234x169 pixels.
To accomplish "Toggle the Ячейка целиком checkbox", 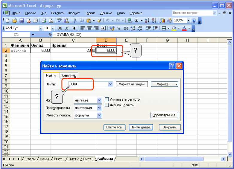I will (107, 105).
